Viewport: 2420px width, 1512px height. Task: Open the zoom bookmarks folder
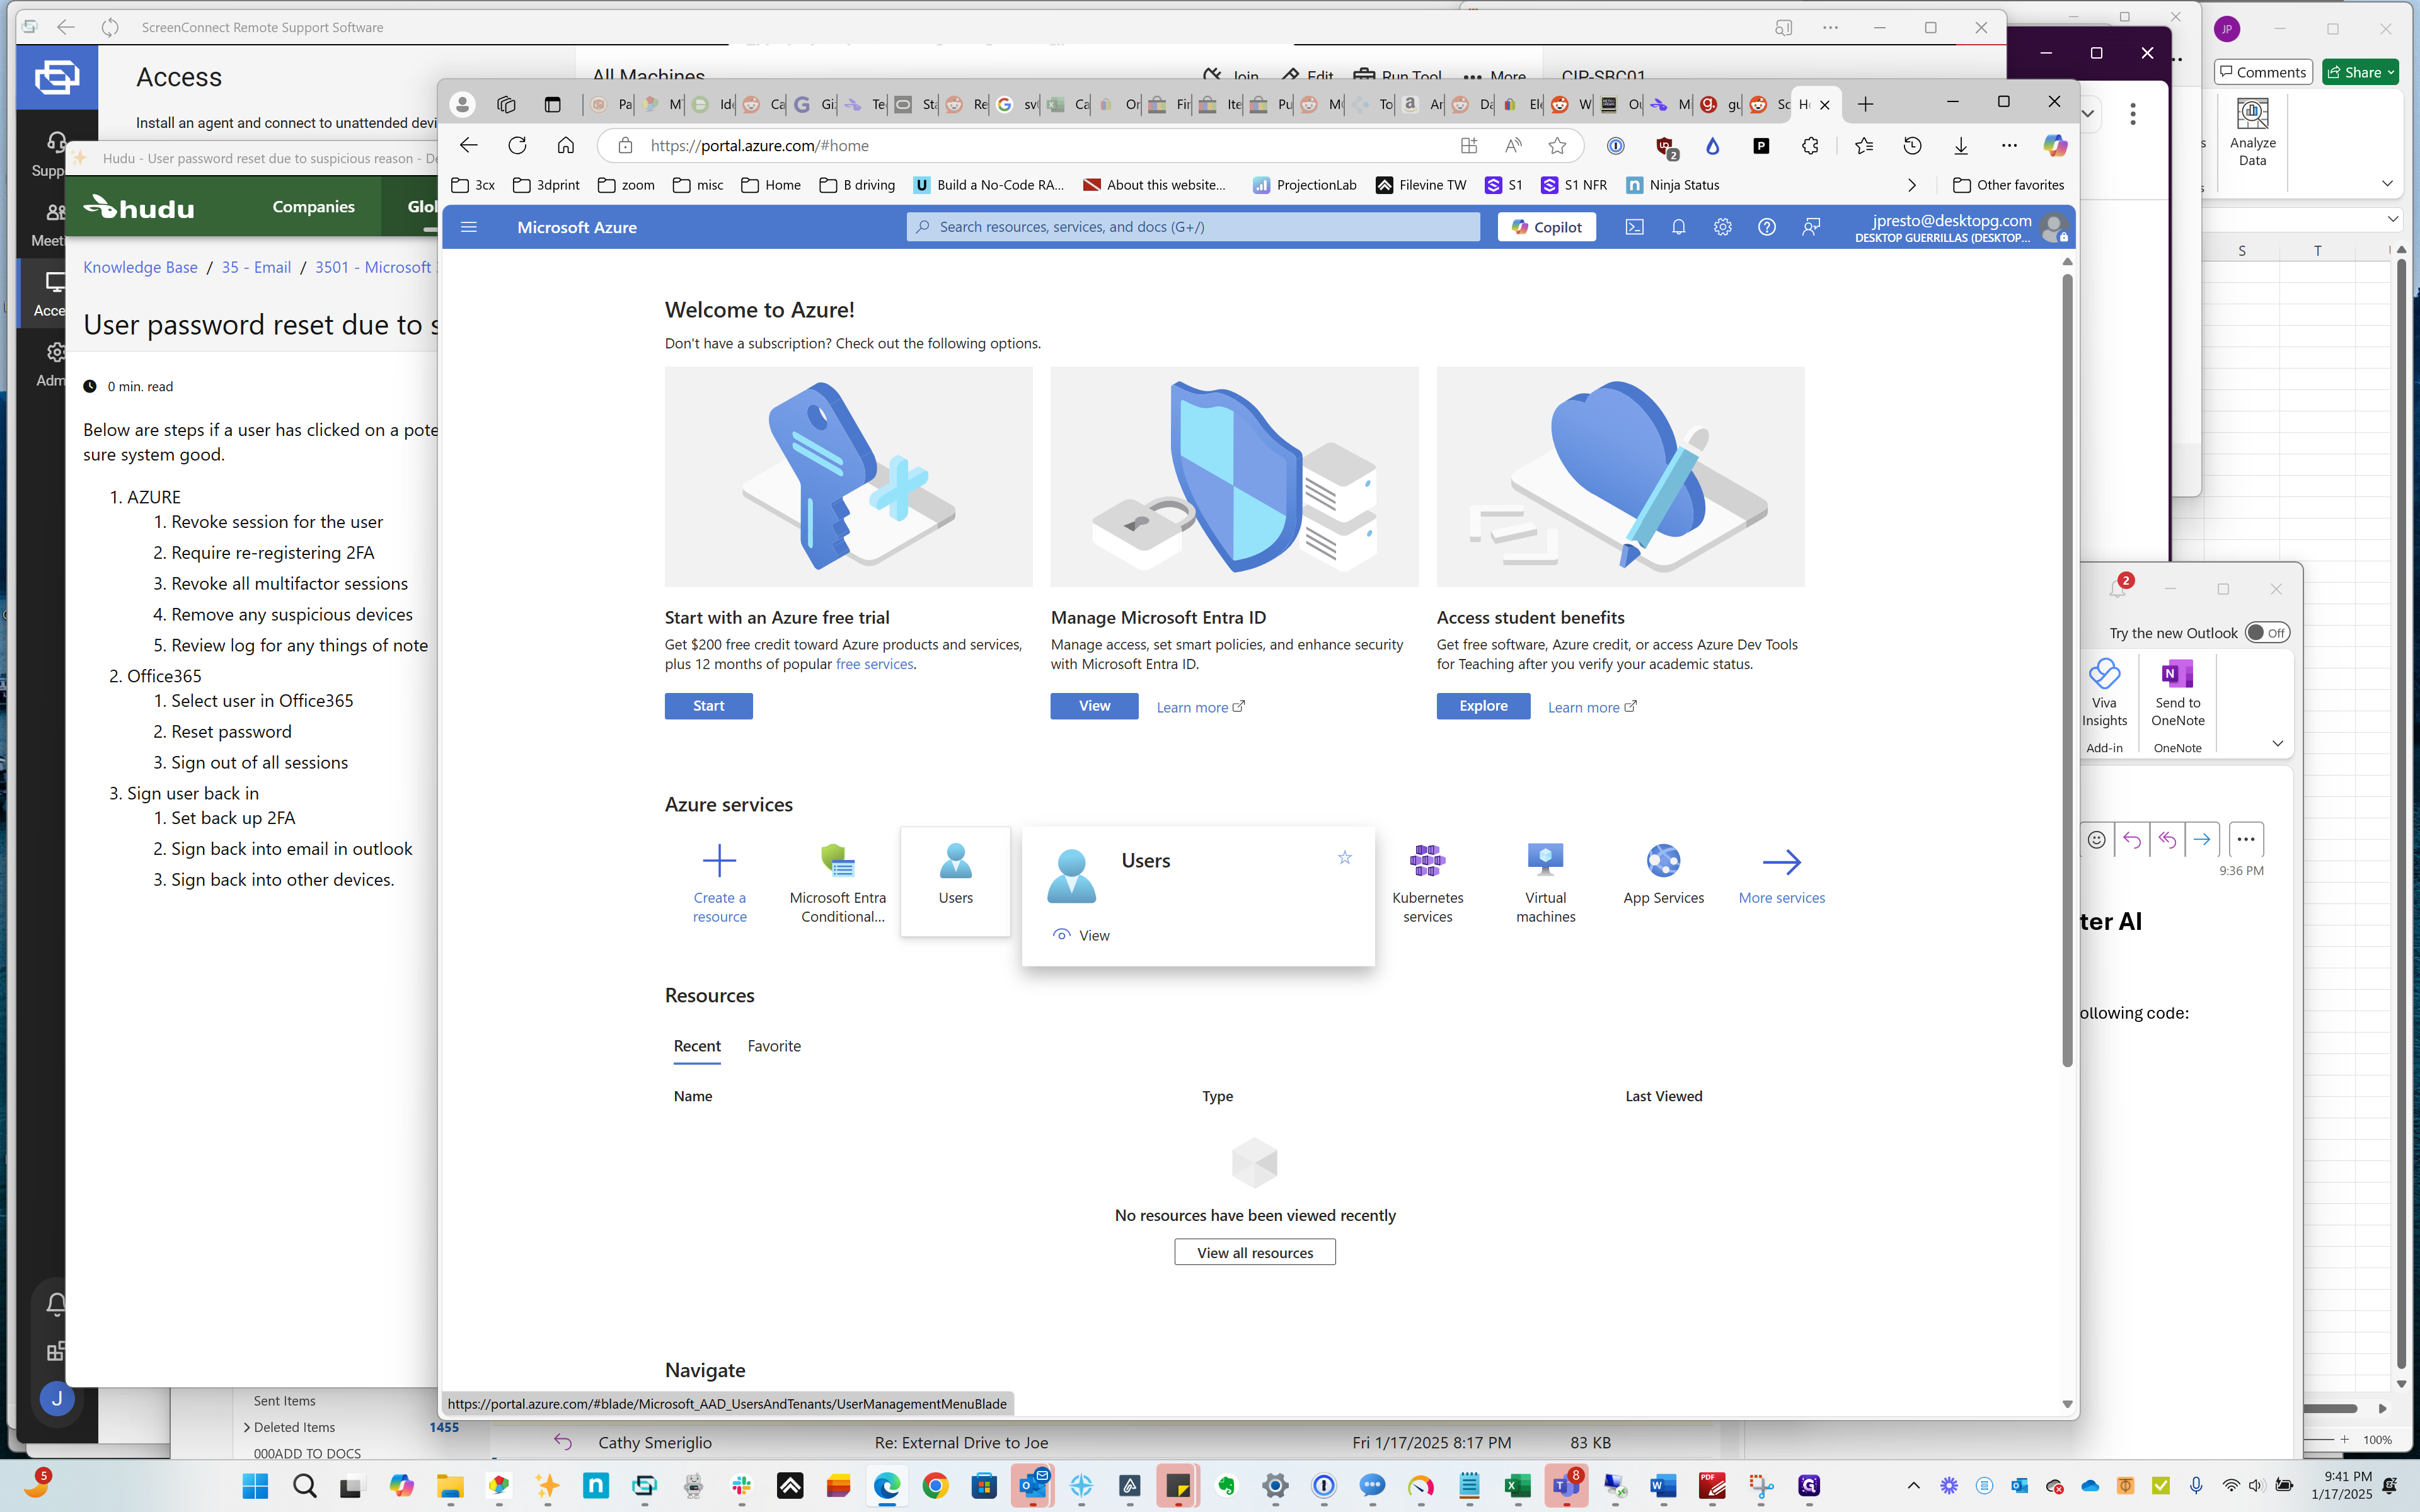626,185
